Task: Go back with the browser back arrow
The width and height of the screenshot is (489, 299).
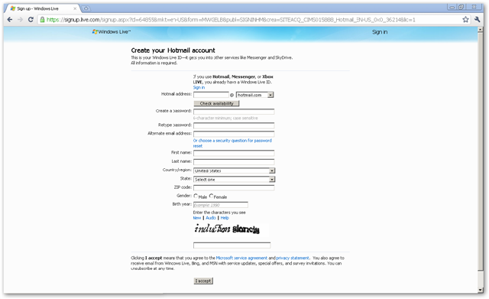Action: (x=10, y=20)
